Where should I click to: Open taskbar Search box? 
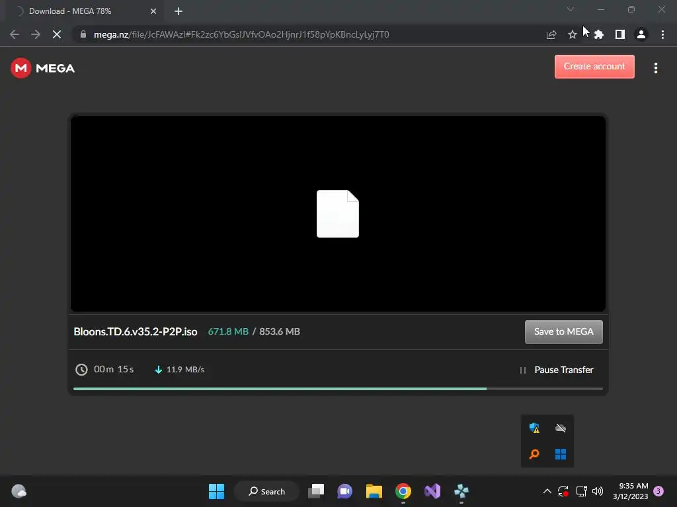[266, 491]
